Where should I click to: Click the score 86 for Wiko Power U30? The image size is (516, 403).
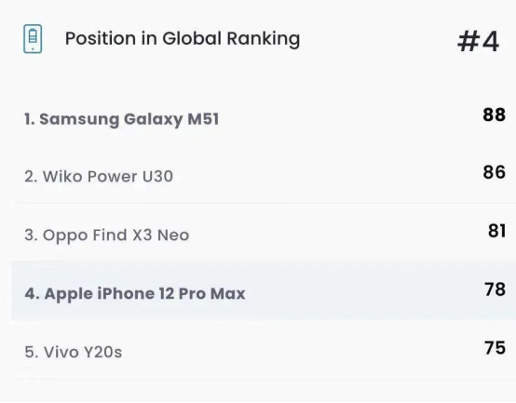494,172
